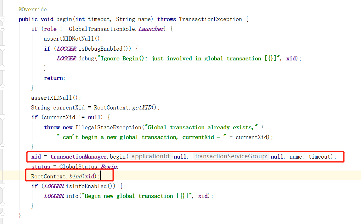The image size is (361, 224).
Task: Click the "transactionManager" field
Action: click(x=78, y=157)
